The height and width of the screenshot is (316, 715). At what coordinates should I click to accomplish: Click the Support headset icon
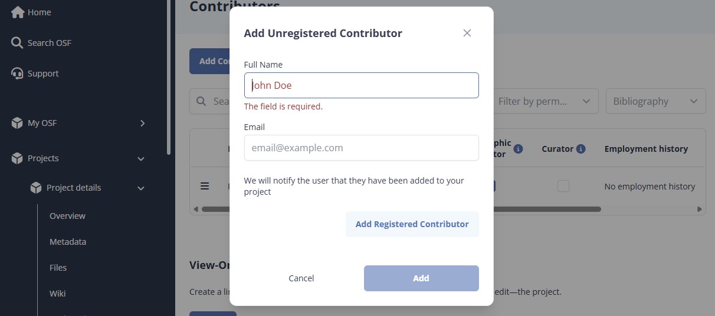click(17, 74)
